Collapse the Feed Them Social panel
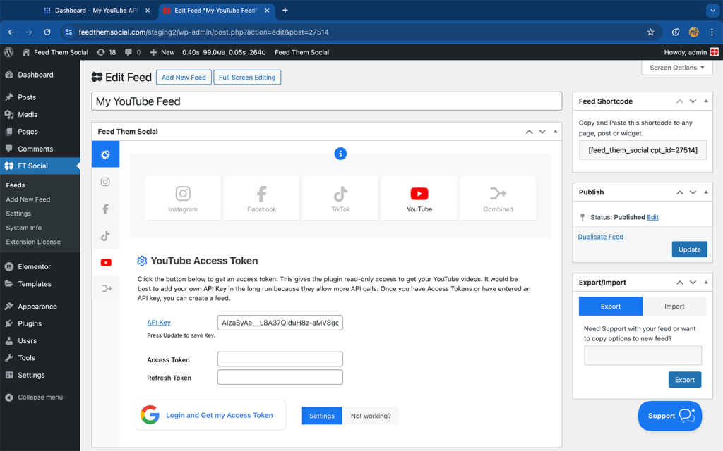 point(555,132)
